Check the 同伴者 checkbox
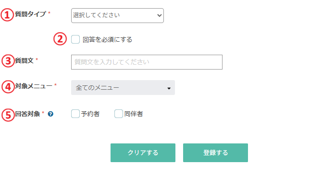 [x=119, y=114]
